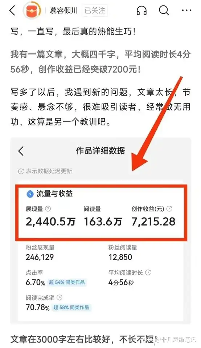Open the author's red avatar icon

pyautogui.click(x=32, y=11)
